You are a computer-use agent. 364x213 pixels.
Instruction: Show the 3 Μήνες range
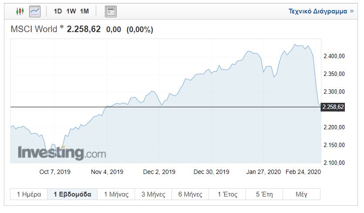(x=153, y=194)
